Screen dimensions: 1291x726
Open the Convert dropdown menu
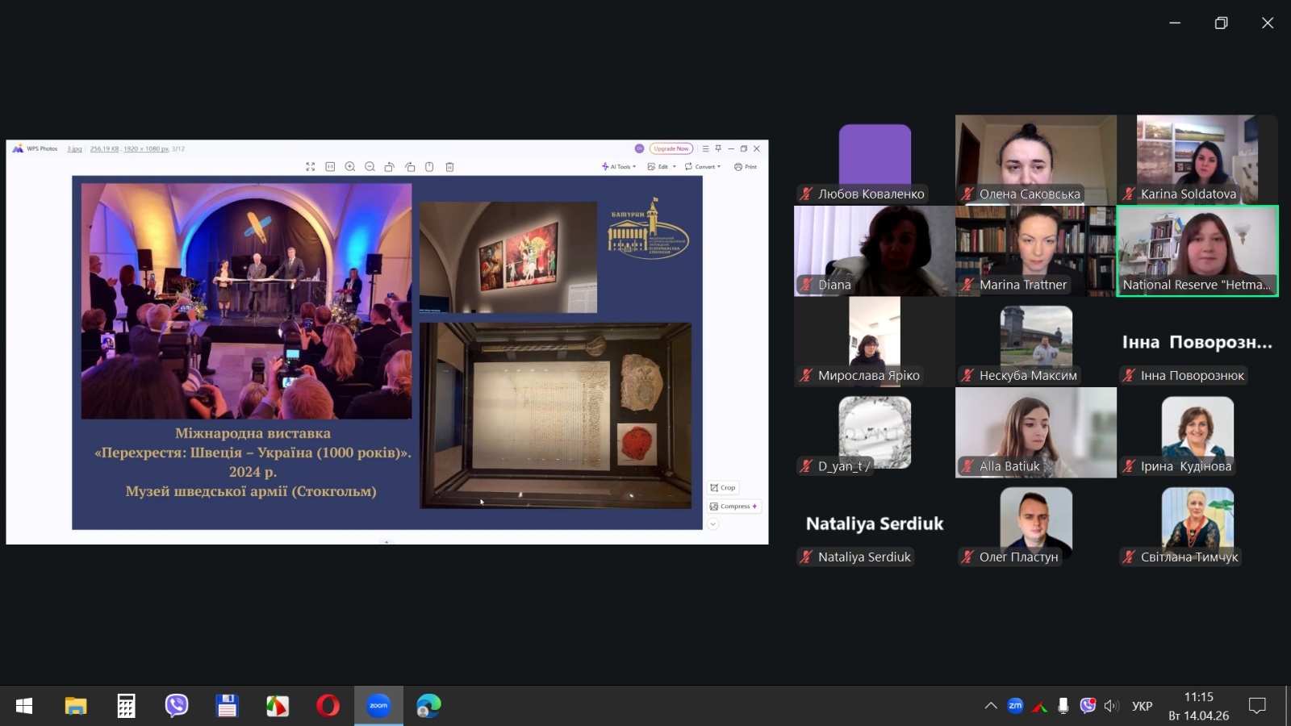pos(703,167)
